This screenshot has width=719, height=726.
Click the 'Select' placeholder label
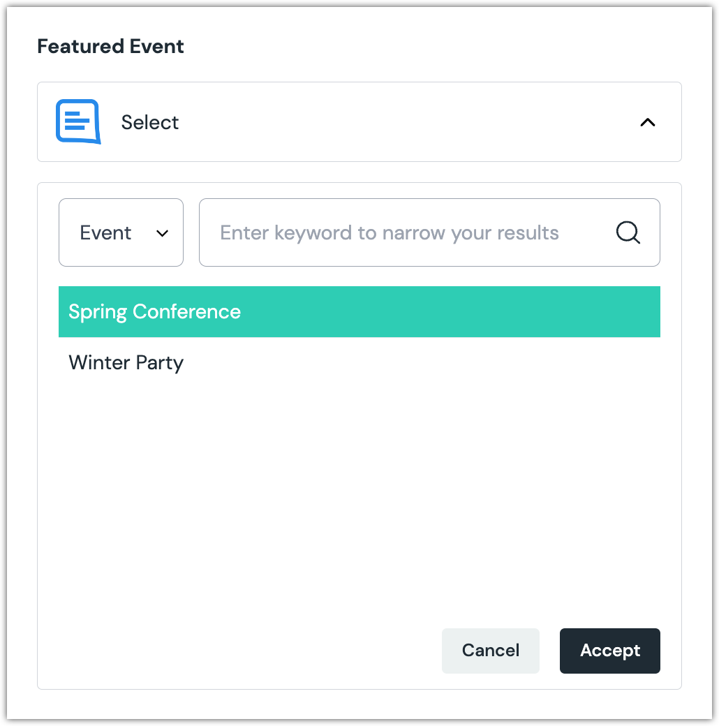click(x=149, y=122)
